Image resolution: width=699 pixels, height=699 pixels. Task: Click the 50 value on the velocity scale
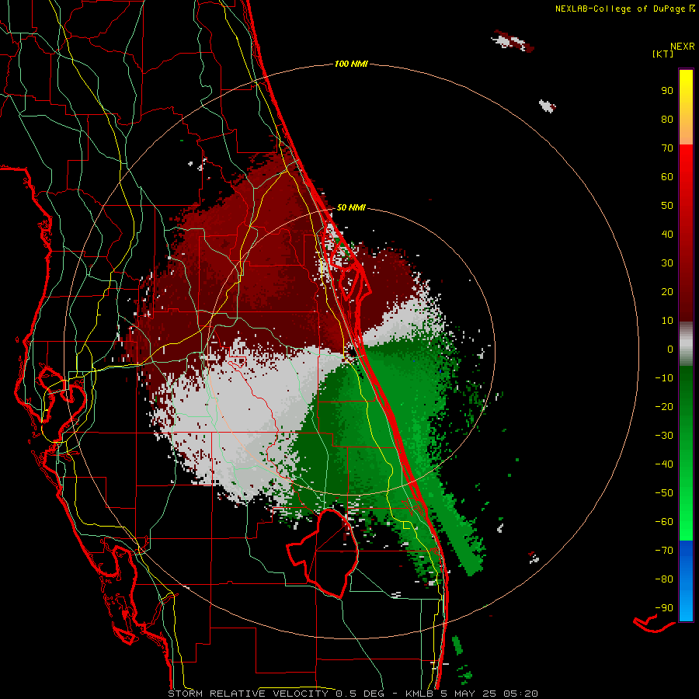tap(667, 205)
